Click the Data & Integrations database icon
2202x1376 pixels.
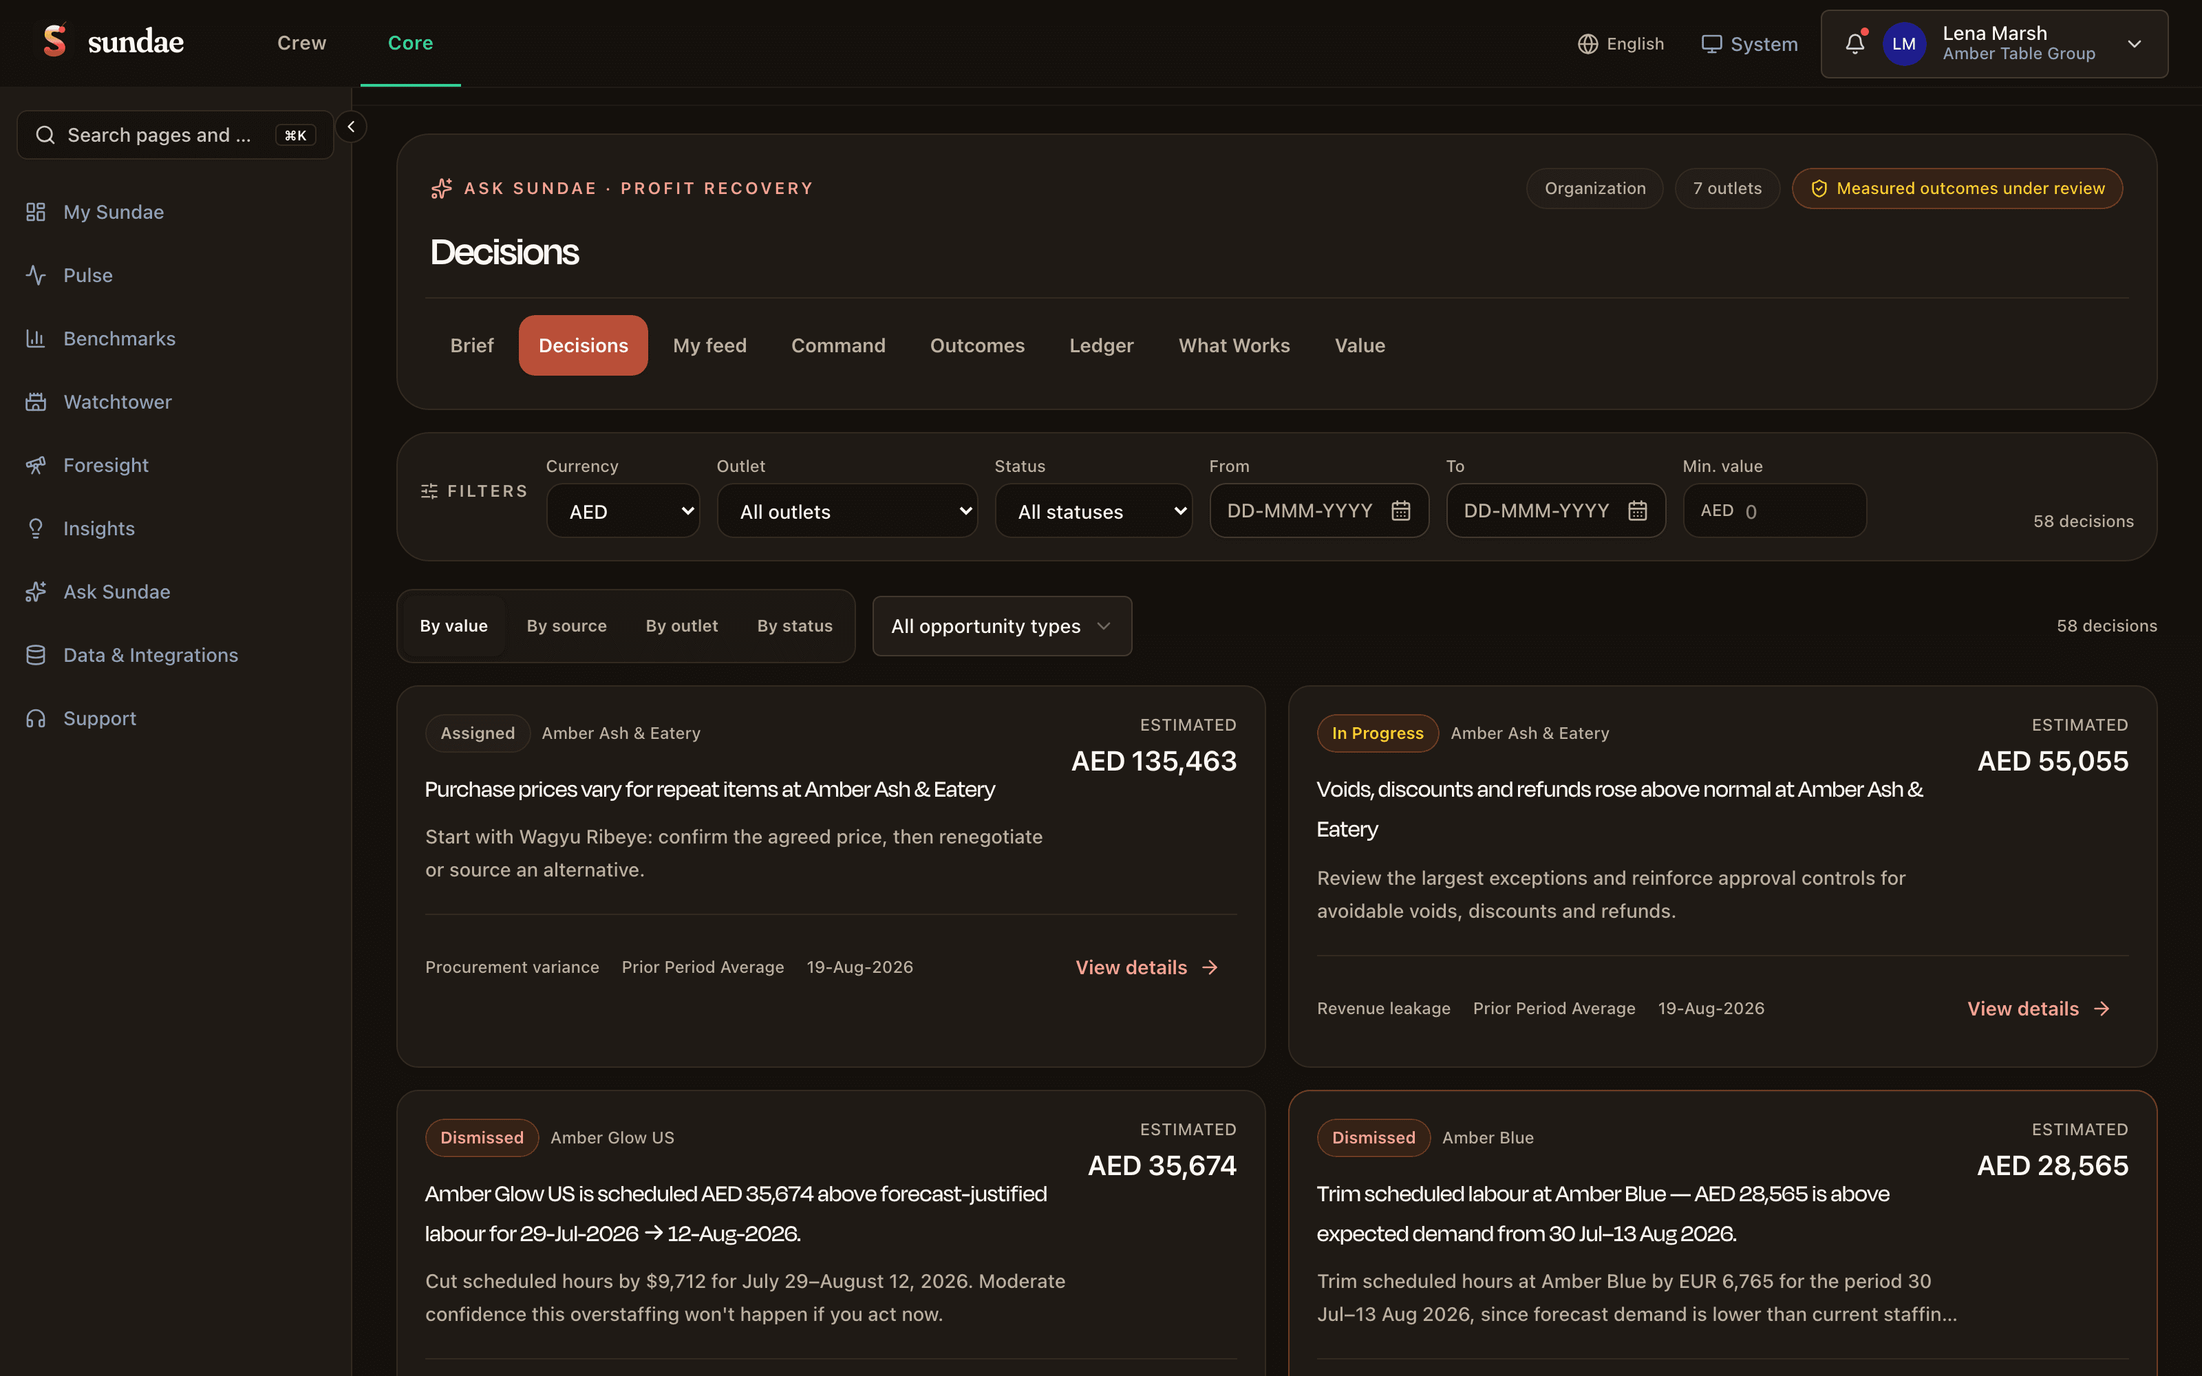[x=36, y=655]
